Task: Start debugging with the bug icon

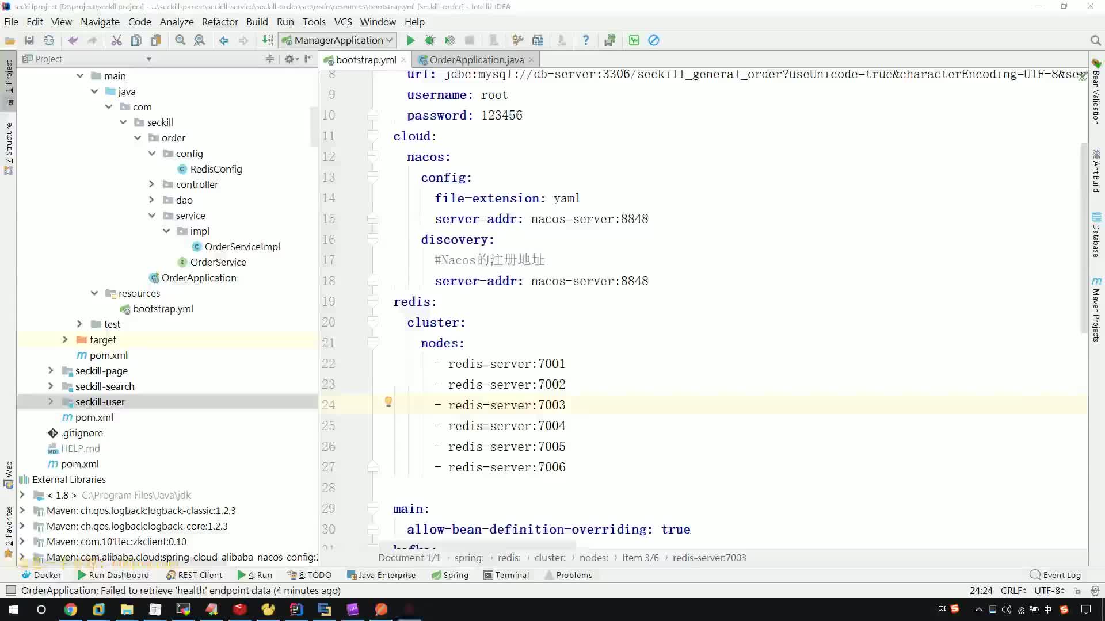Action: pos(430,40)
